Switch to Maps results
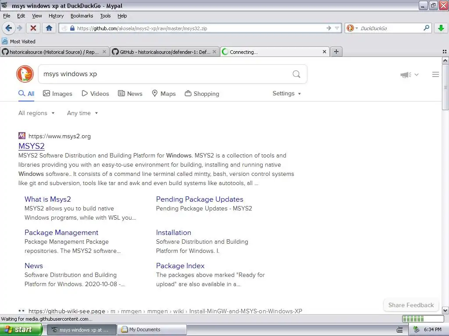 click(x=164, y=94)
